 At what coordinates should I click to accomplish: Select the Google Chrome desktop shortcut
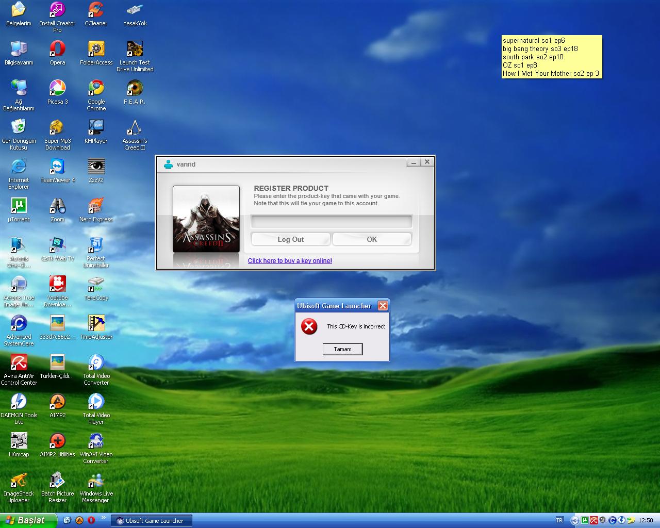pos(96,95)
